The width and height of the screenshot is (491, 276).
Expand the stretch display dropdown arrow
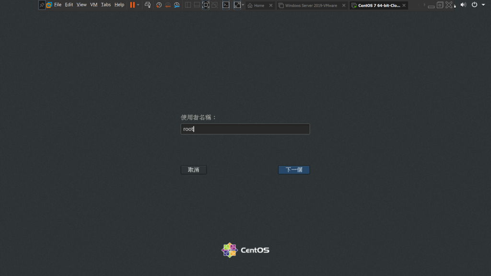point(243,5)
